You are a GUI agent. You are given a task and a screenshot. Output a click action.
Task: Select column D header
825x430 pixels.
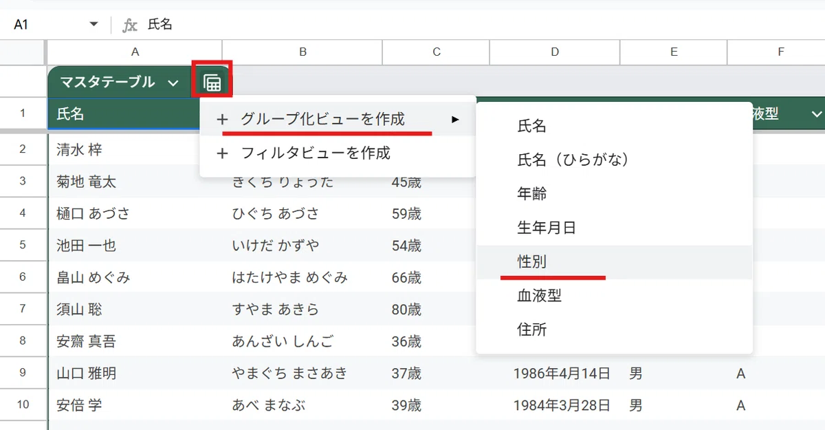point(555,52)
